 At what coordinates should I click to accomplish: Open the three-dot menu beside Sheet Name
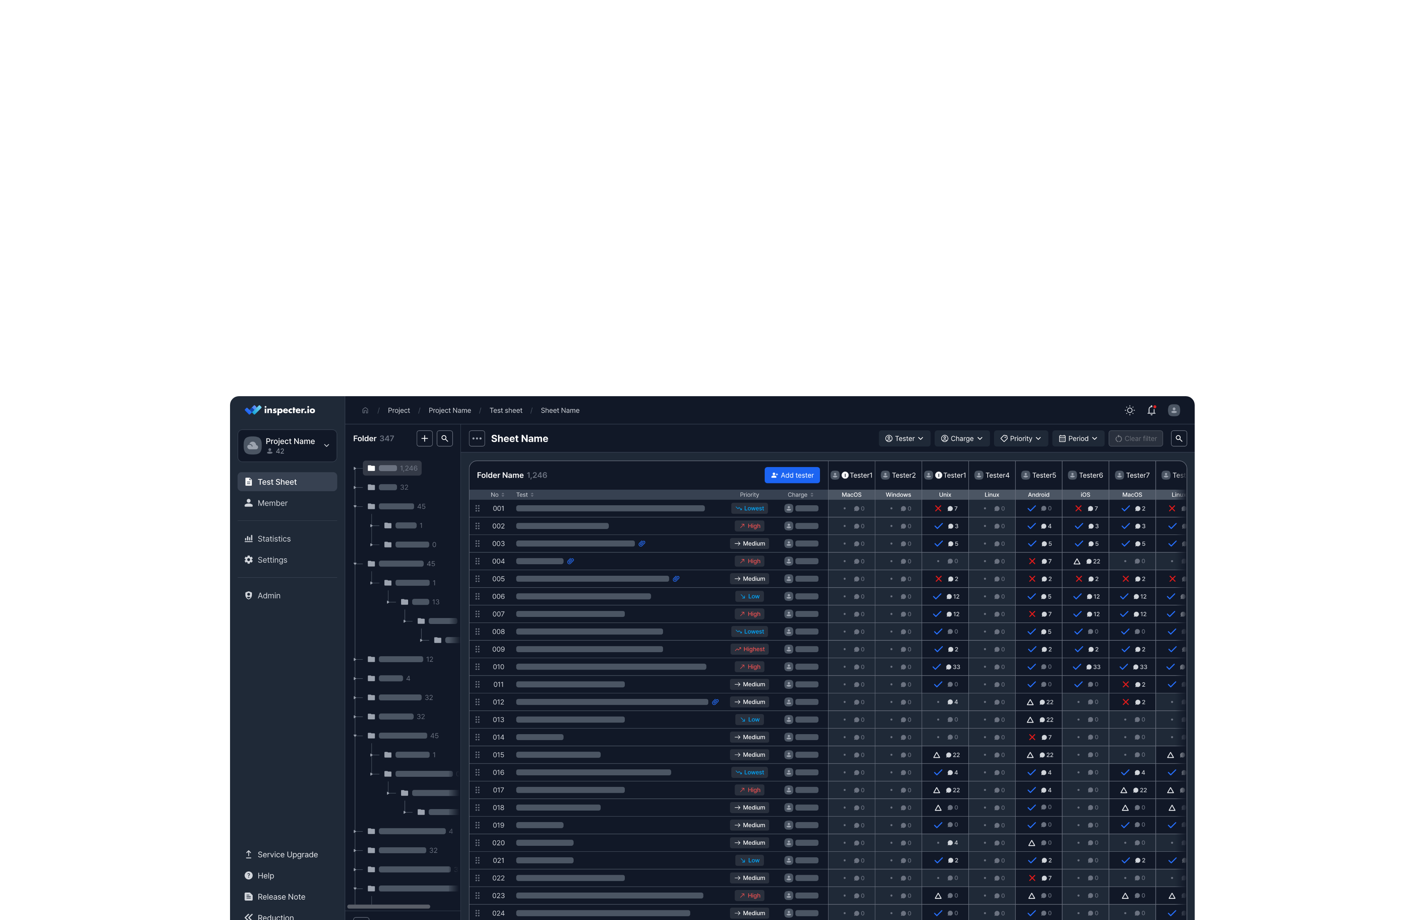(x=477, y=438)
